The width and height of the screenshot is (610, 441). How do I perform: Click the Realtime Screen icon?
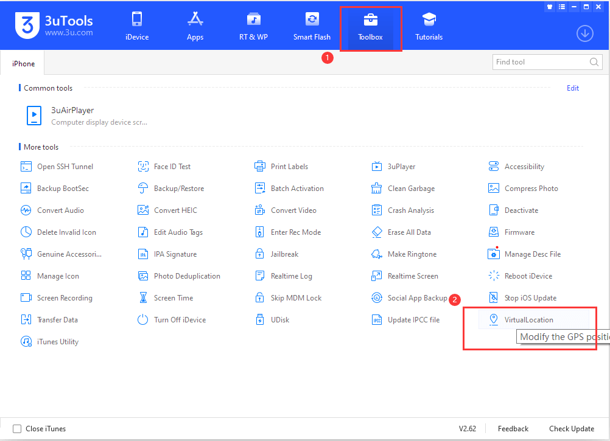coord(377,276)
